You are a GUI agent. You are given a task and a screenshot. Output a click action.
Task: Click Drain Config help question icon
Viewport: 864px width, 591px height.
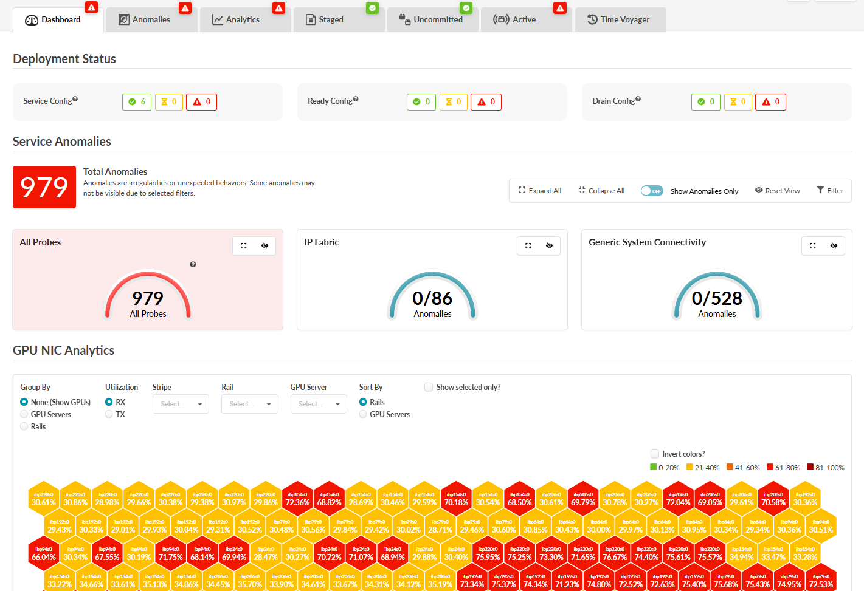point(638,99)
